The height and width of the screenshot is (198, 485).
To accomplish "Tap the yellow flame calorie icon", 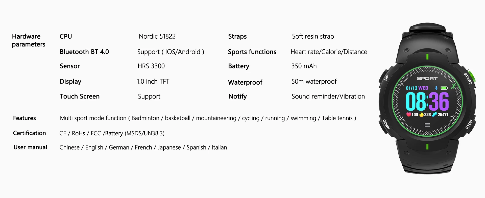I will [x=421, y=114].
